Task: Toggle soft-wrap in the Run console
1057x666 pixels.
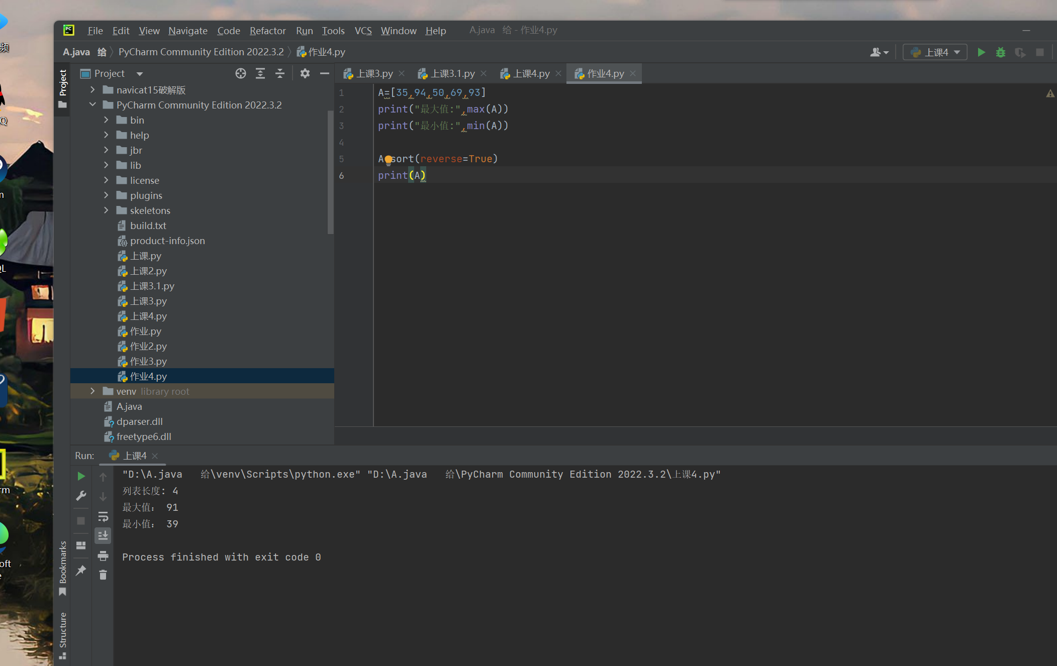Action: coord(103,516)
